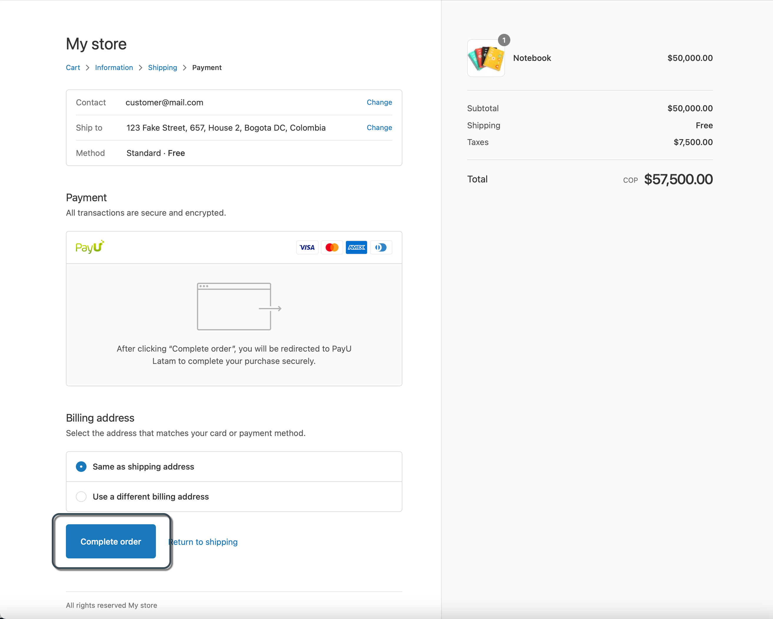Image resolution: width=773 pixels, height=619 pixels.
Task: Go to Shipping breadcrumb step
Action: pyautogui.click(x=162, y=67)
